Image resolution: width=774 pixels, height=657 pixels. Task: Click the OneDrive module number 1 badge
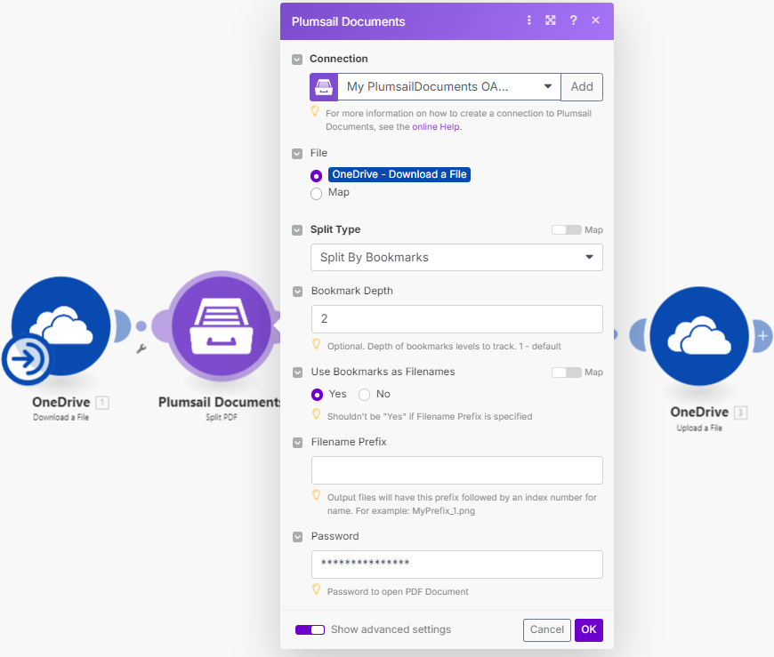[102, 403]
